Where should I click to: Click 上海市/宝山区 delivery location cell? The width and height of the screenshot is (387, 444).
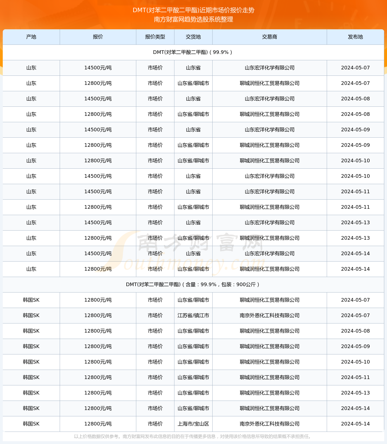193,424
